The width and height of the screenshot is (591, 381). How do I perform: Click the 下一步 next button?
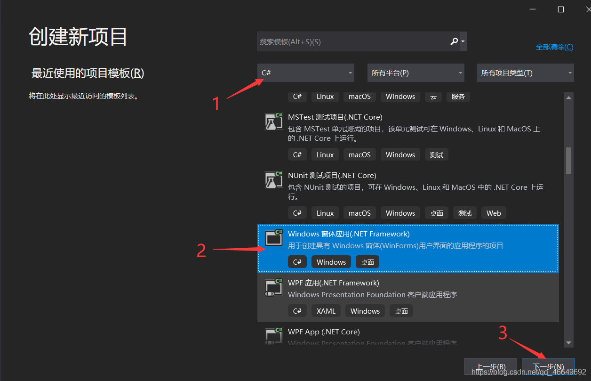coord(548,367)
